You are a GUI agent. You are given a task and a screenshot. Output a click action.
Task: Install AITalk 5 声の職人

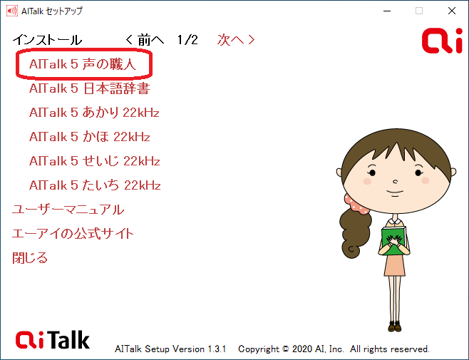(x=83, y=64)
